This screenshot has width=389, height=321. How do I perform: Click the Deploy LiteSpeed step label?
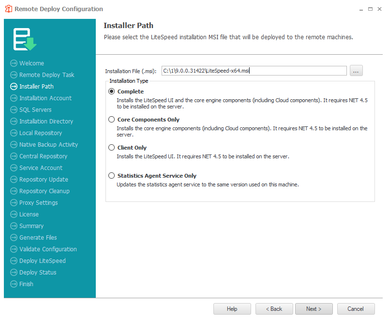tap(43, 261)
